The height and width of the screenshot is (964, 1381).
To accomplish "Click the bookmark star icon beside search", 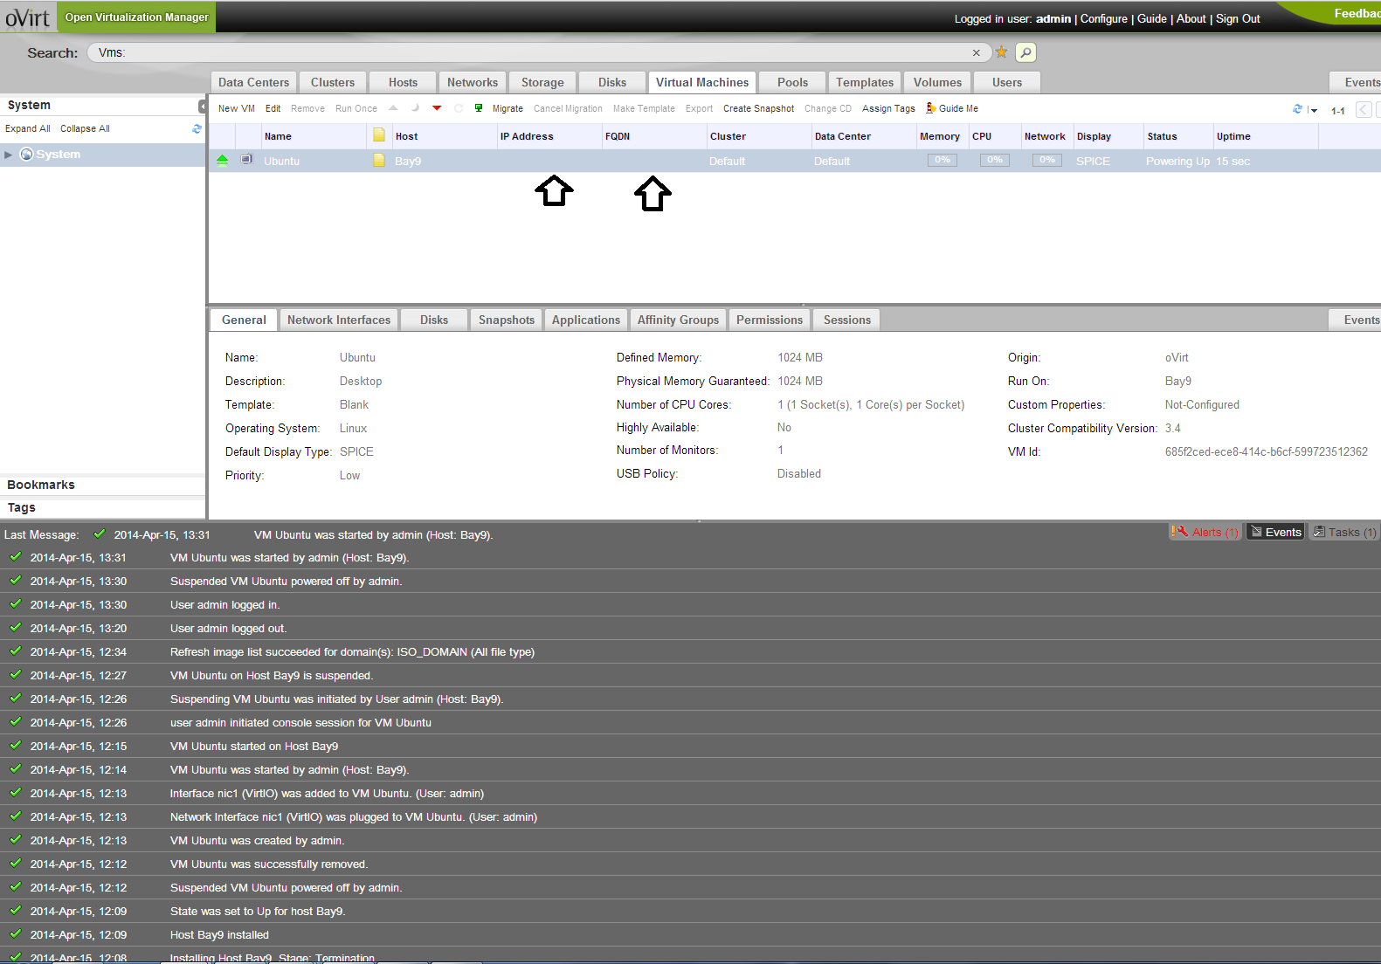I will click(1001, 52).
